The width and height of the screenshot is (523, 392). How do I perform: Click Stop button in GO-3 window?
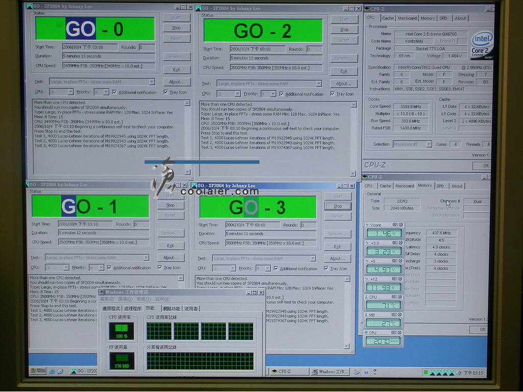tap(338, 206)
